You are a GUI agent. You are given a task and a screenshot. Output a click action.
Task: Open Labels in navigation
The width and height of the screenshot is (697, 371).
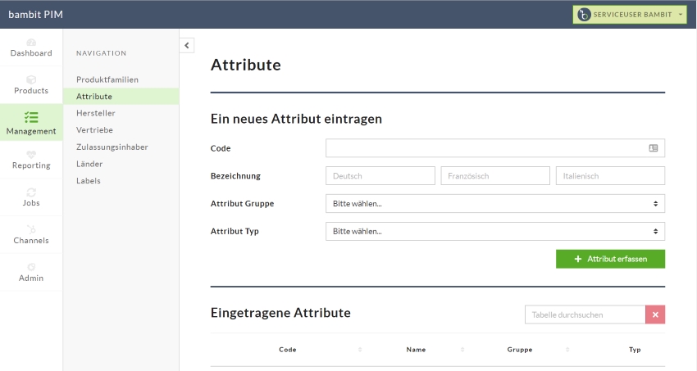click(89, 181)
